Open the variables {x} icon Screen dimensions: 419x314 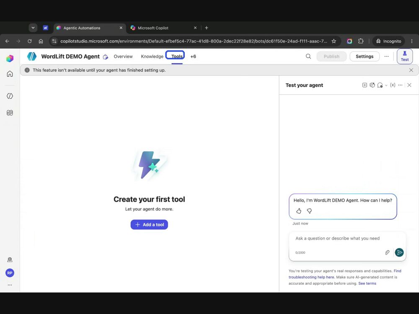[x=393, y=85]
